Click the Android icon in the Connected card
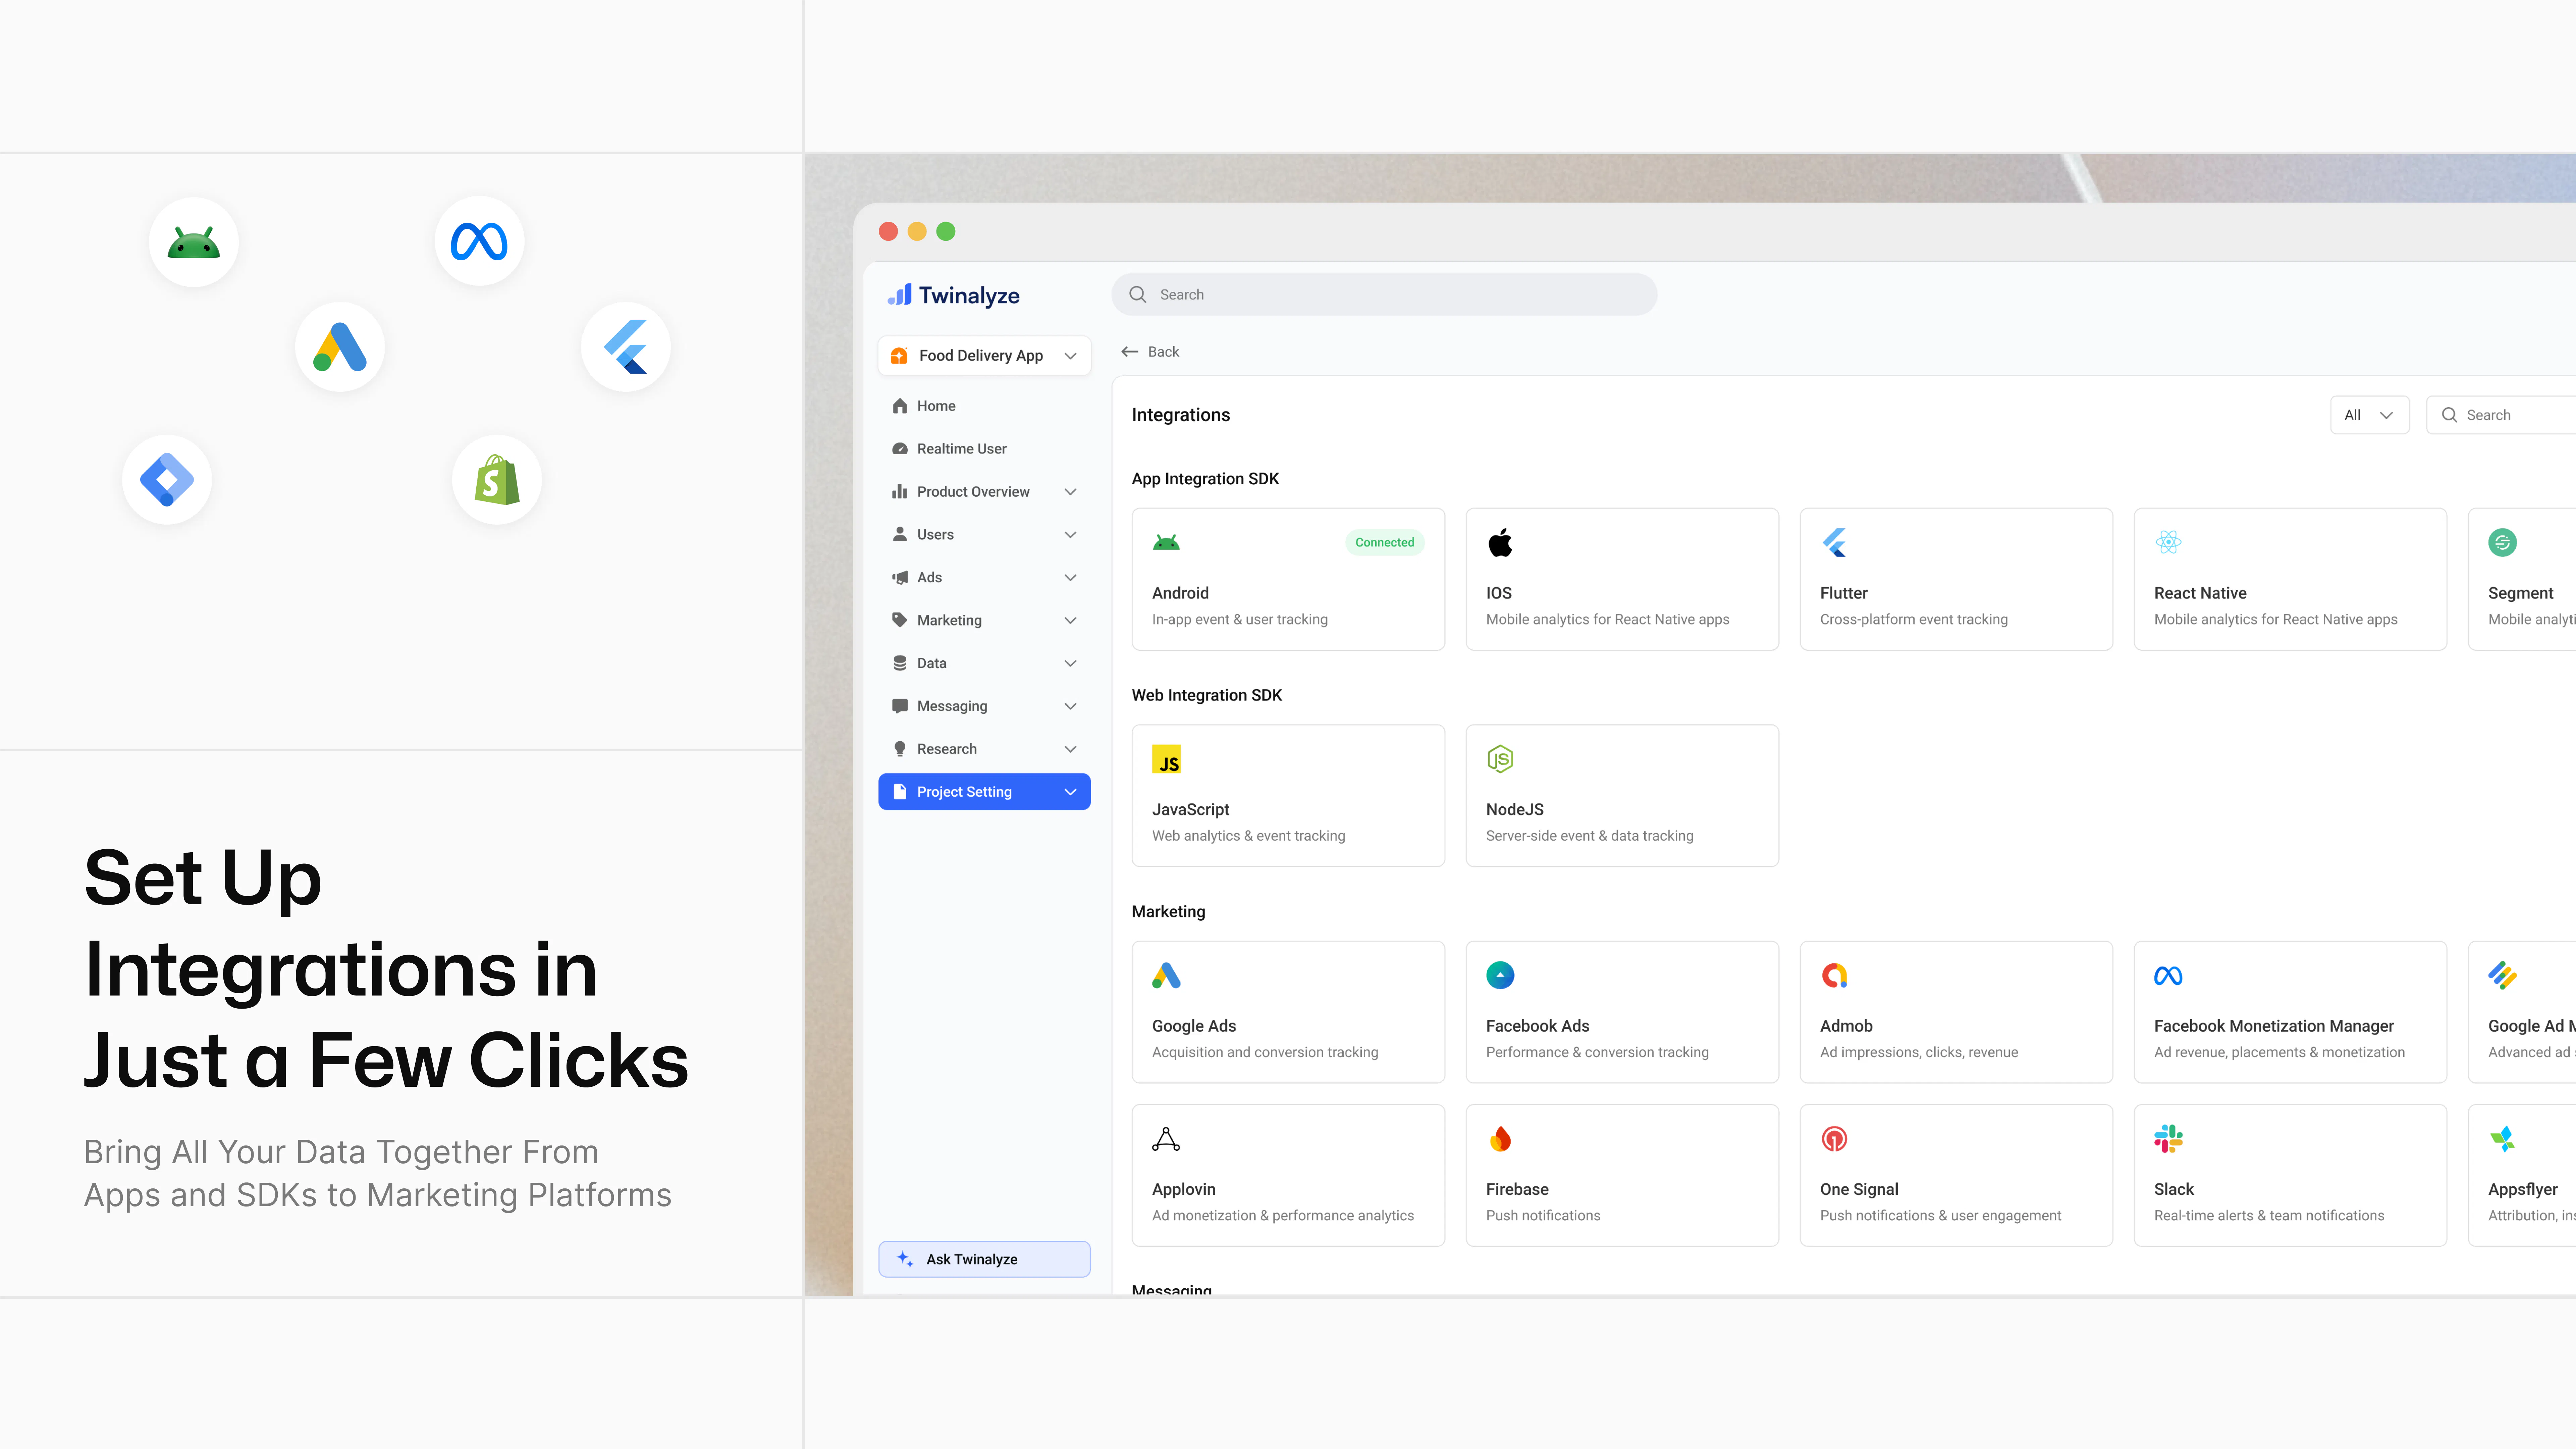 [1166, 542]
